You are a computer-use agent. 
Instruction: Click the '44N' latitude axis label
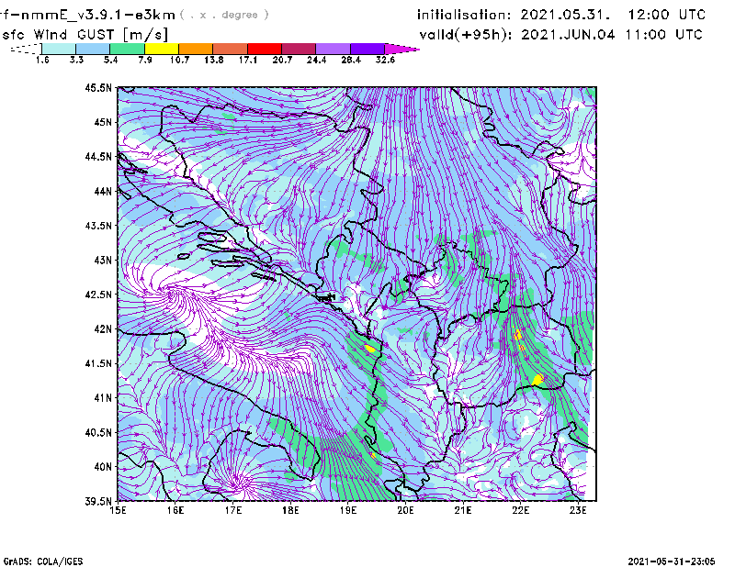point(103,191)
